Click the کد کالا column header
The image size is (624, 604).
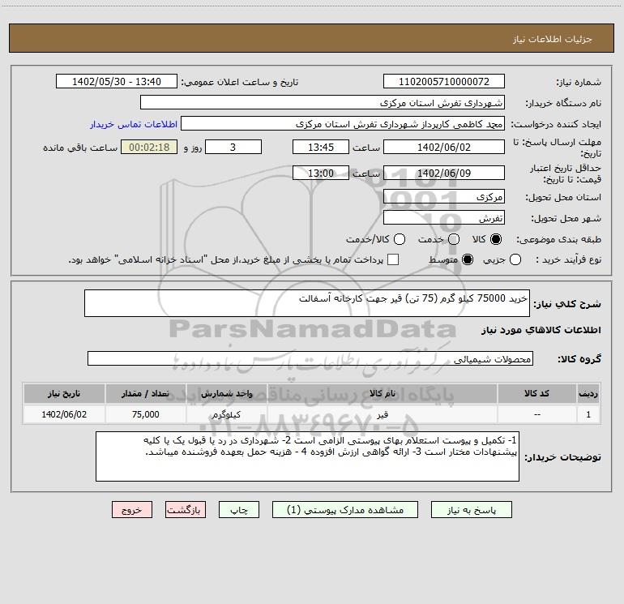[x=536, y=393]
